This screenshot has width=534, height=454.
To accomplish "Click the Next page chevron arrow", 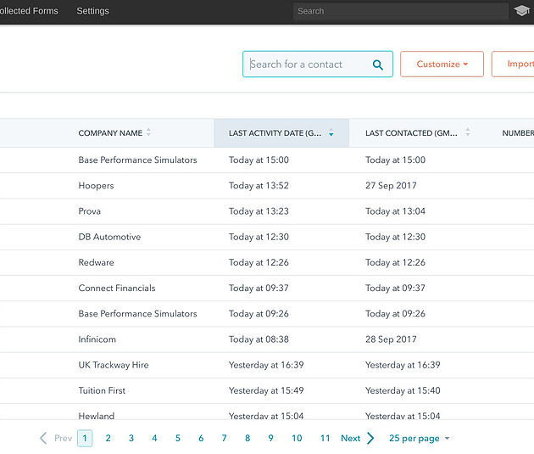I will pos(370,438).
